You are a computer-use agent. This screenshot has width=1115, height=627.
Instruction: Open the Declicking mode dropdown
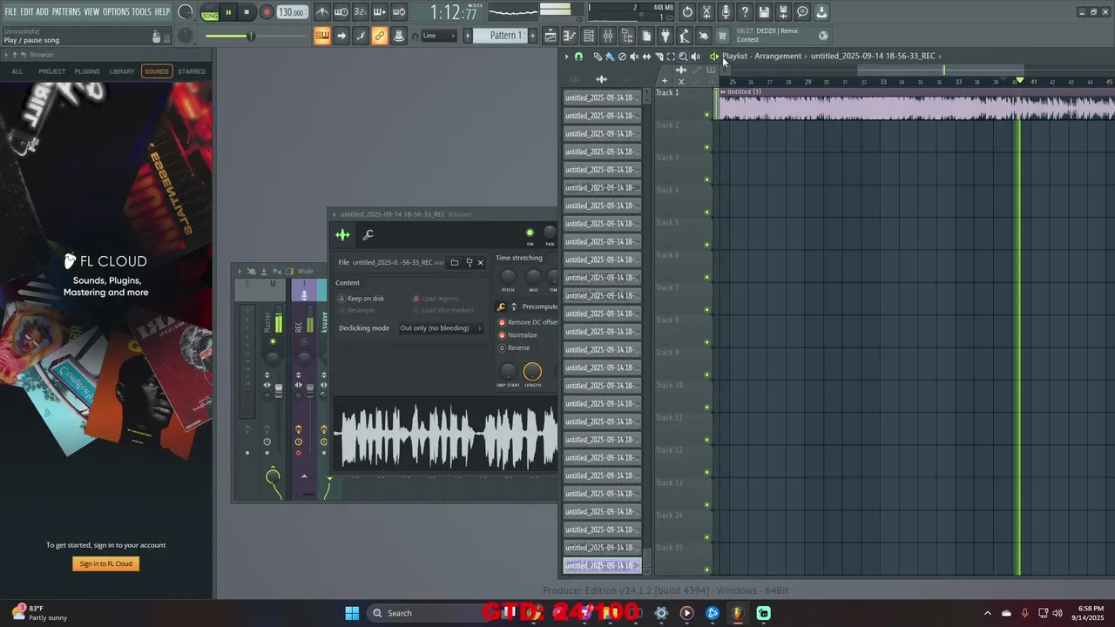(440, 328)
